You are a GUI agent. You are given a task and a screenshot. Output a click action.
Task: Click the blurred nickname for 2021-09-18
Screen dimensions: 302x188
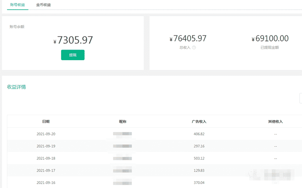point(122,158)
